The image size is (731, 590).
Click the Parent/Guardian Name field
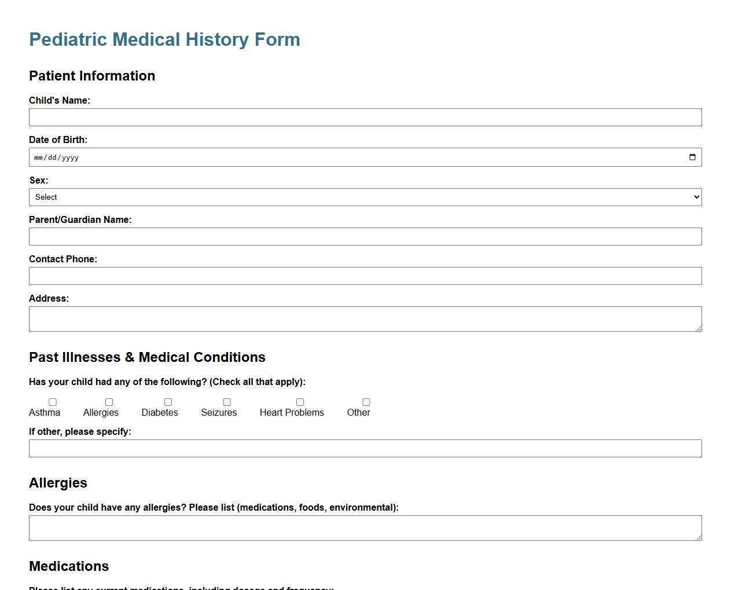coord(365,236)
